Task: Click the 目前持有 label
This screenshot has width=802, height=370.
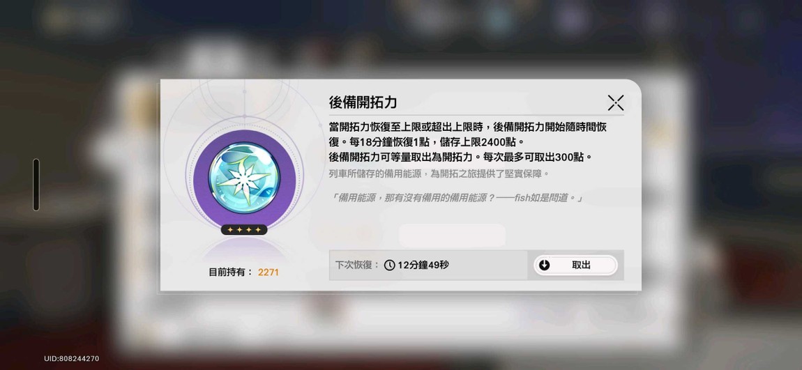Action: [x=231, y=272]
